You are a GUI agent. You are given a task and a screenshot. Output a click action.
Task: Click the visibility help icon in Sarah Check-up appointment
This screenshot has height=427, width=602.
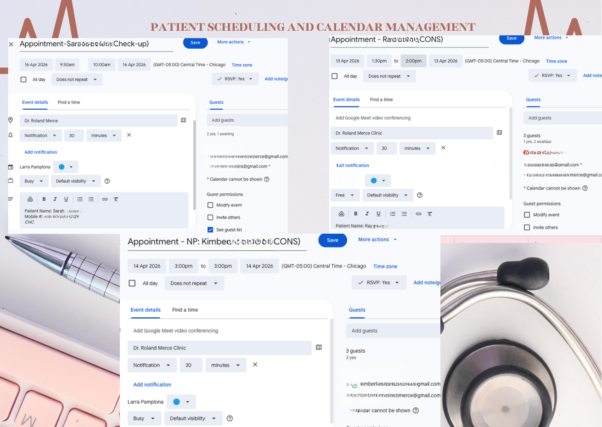point(107,181)
